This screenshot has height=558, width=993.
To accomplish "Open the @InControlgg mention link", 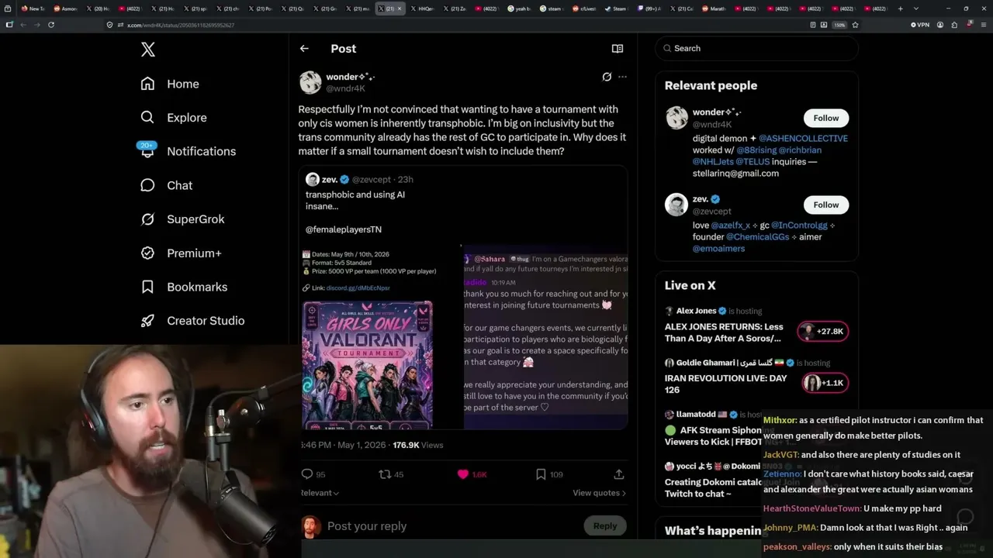I will pos(798,226).
